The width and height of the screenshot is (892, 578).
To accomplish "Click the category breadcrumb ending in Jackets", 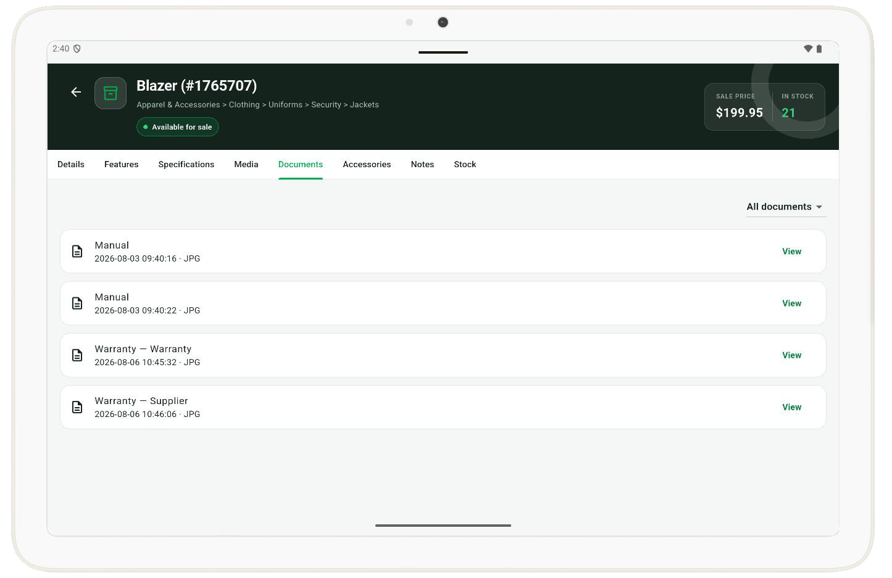I will point(257,105).
